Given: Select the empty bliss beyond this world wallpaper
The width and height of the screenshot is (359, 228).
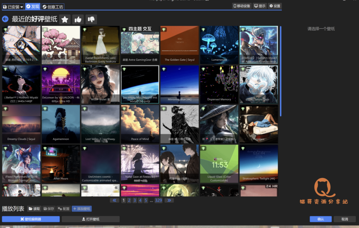Looking at the screenshot, I should pyautogui.click(x=140, y=85).
